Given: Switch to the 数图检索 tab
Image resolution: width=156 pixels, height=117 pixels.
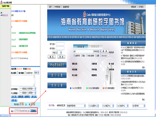Looking at the screenshot, I should coord(95,47).
